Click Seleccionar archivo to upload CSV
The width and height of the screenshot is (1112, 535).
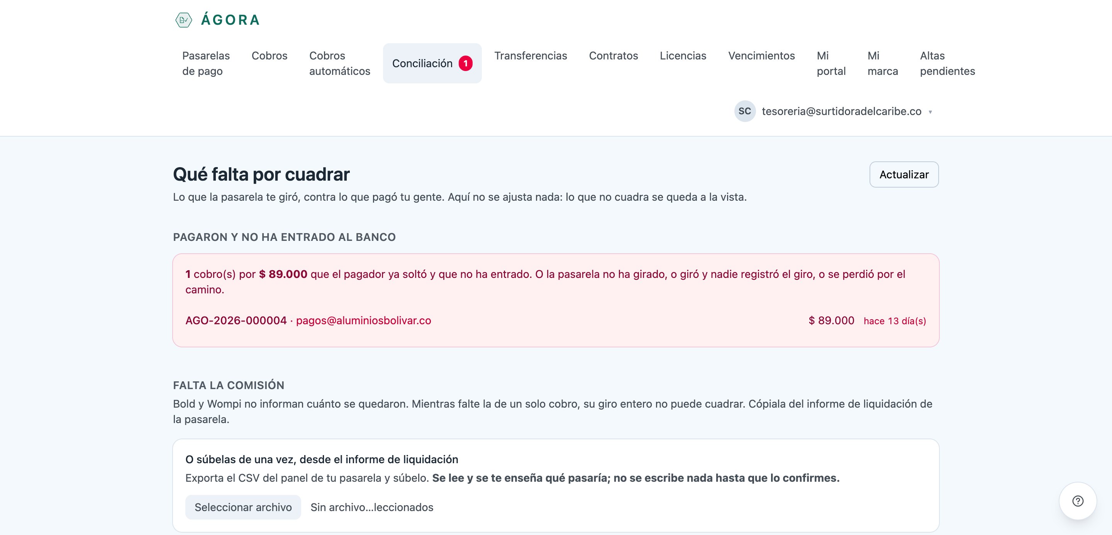[243, 507]
